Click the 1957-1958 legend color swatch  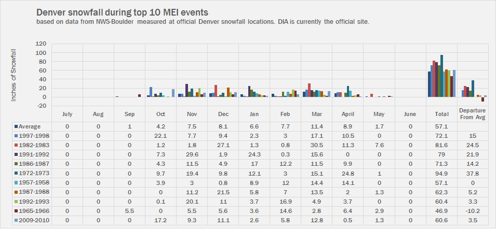[16, 182]
